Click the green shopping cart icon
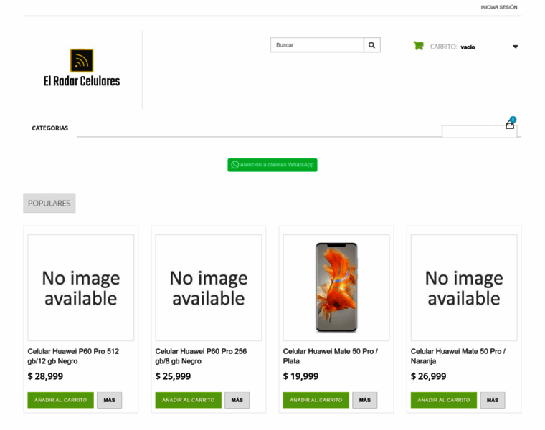 coord(419,46)
